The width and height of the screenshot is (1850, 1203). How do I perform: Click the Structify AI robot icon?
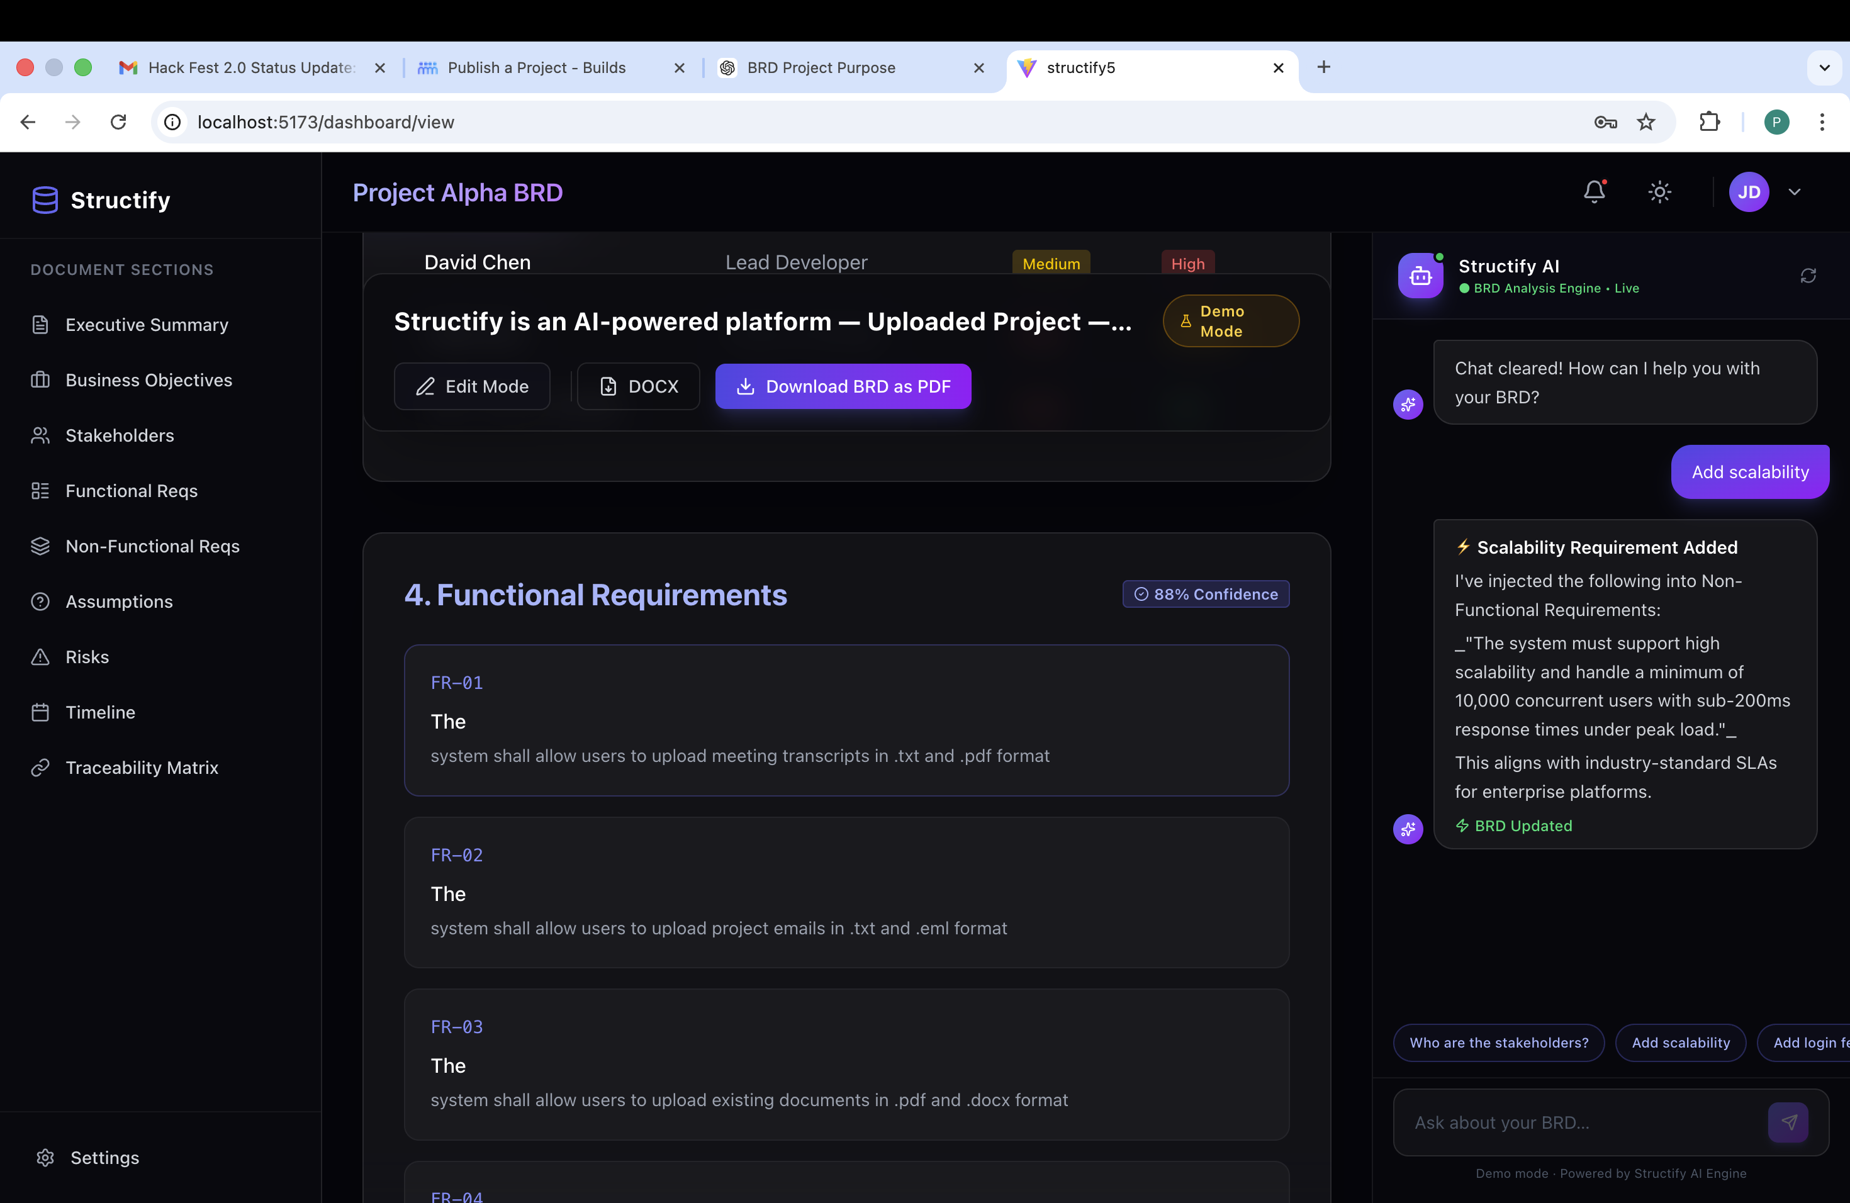pos(1420,276)
